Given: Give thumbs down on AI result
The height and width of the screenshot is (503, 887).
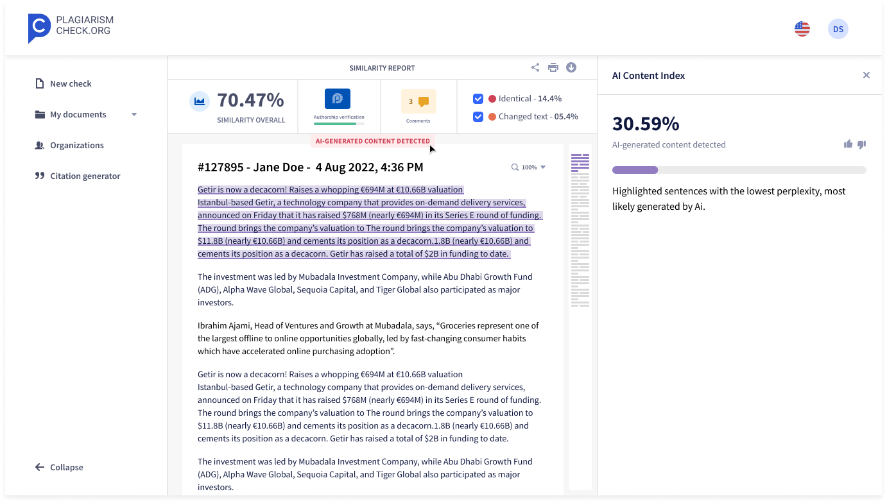Looking at the screenshot, I should pyautogui.click(x=862, y=144).
